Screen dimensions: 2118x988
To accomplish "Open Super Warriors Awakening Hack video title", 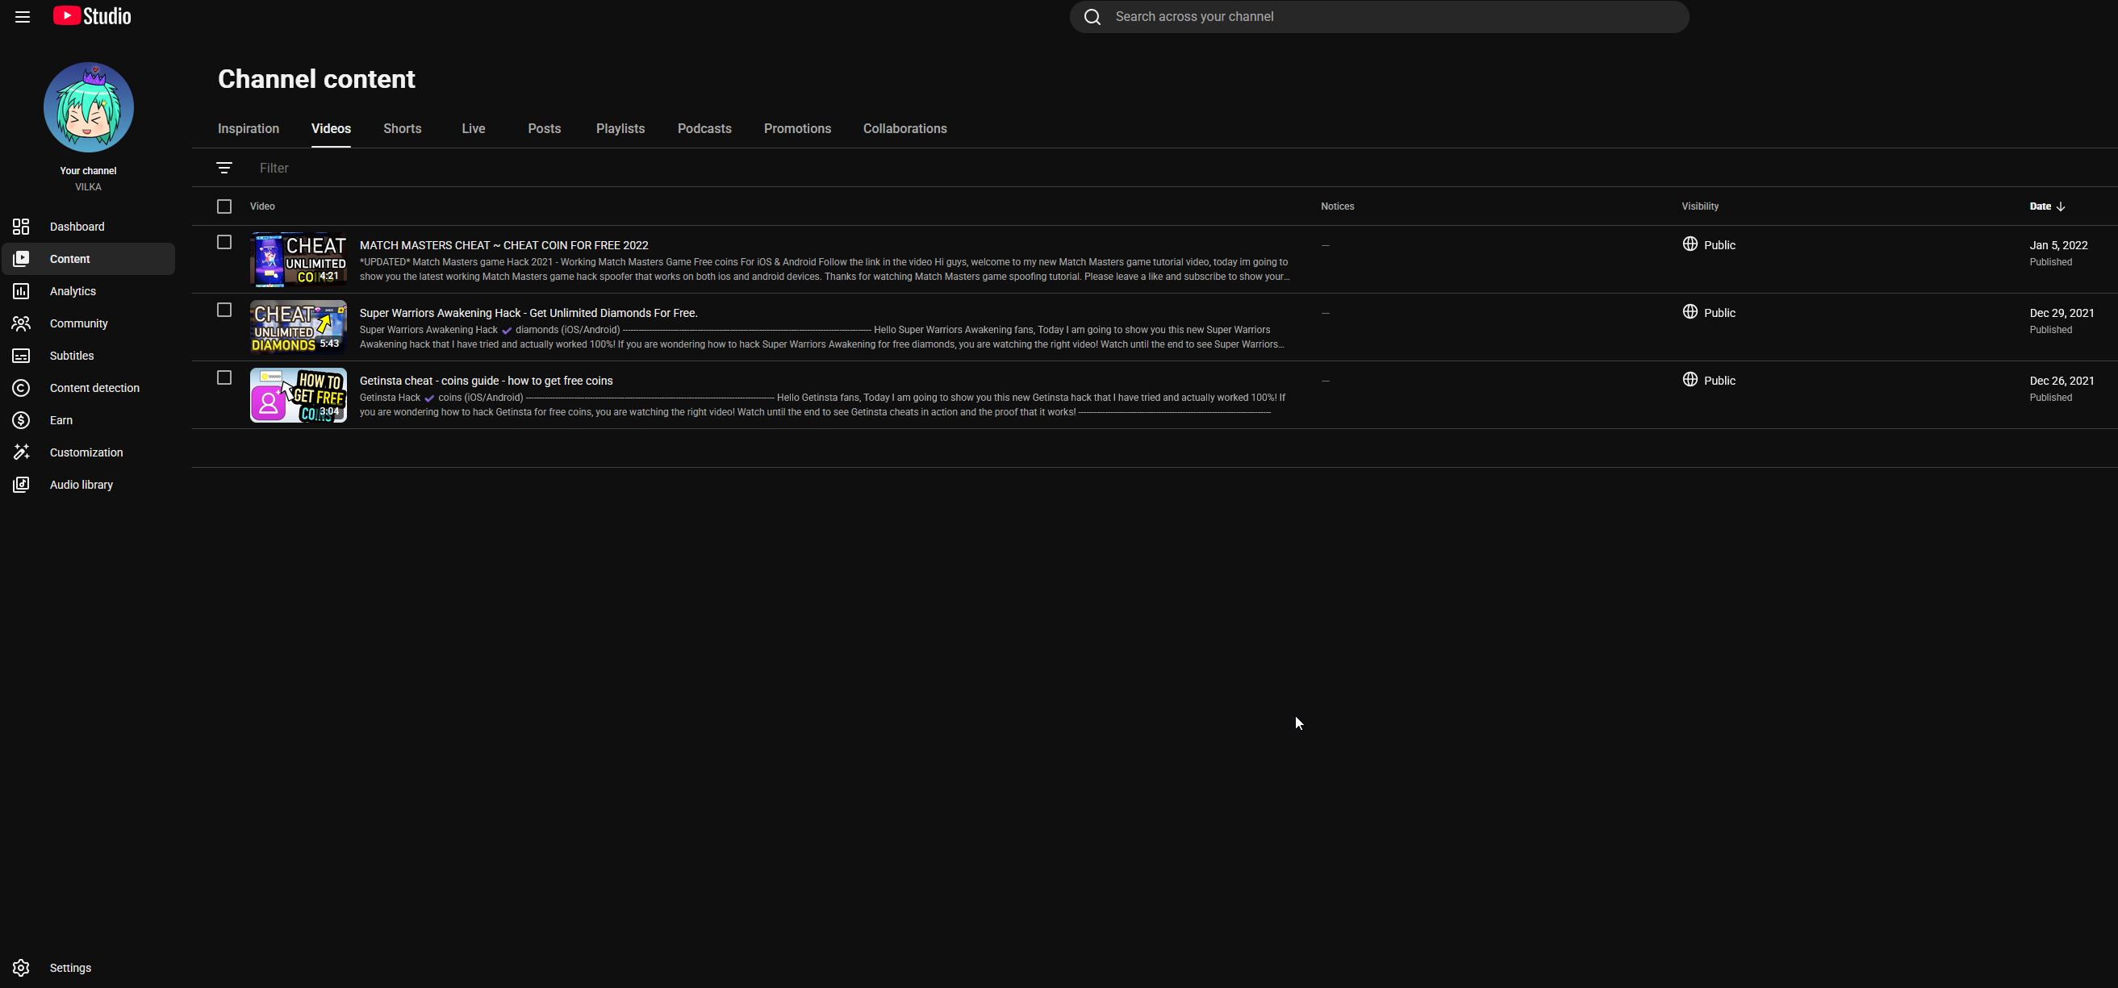I will pyautogui.click(x=528, y=313).
